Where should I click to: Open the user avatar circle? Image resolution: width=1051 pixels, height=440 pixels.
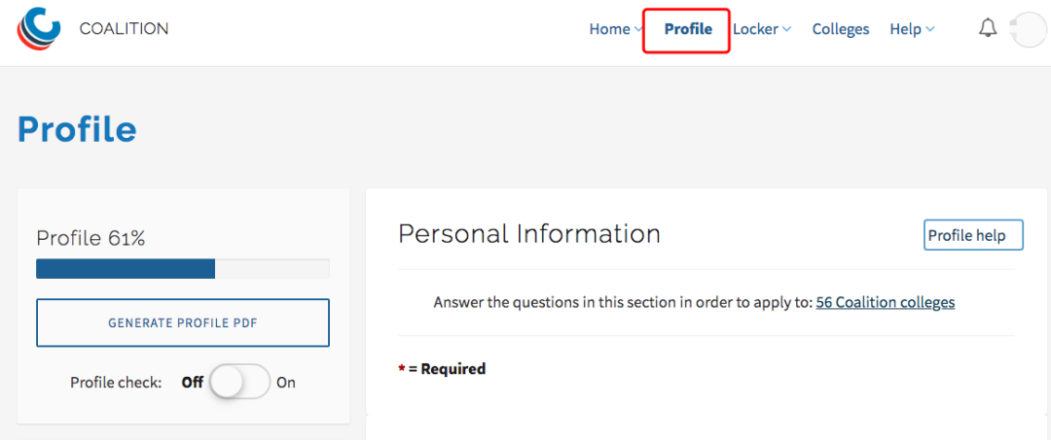pyautogui.click(x=1031, y=29)
